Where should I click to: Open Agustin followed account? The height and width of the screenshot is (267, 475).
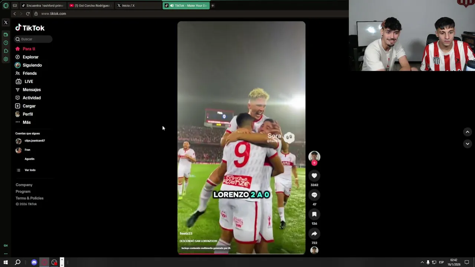click(x=29, y=159)
